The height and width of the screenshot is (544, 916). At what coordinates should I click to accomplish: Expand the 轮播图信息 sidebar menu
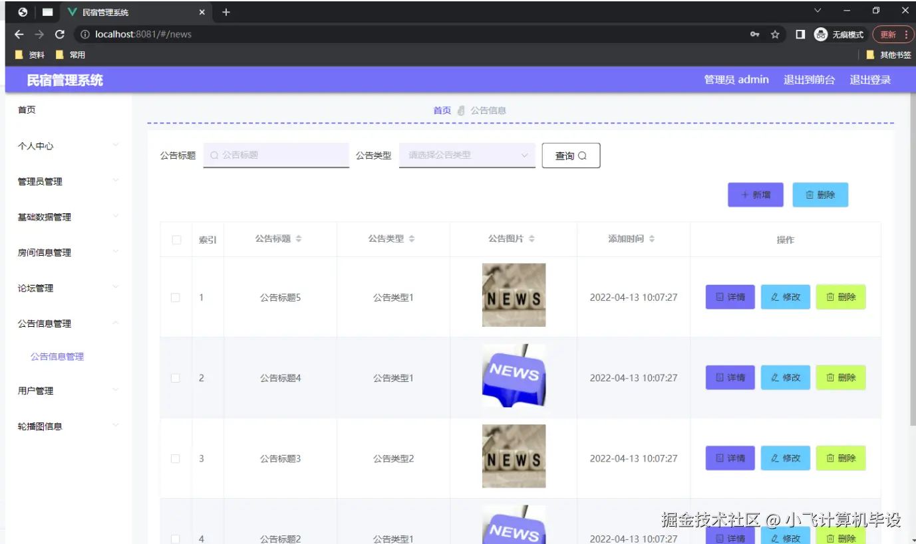69,426
